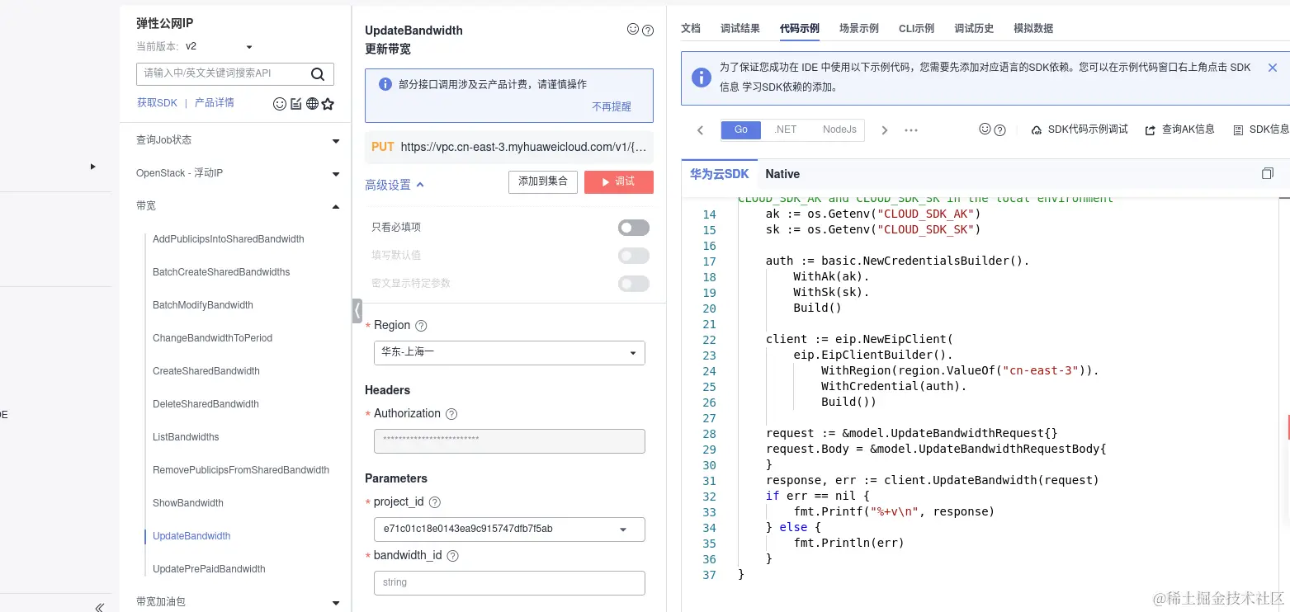Switch to 模拟数据 tab
The image size is (1290, 612).
pyautogui.click(x=1033, y=28)
